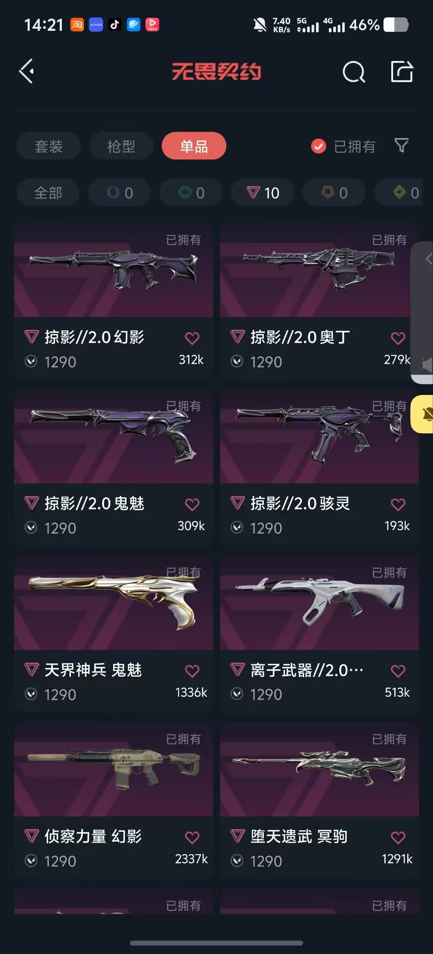This screenshot has height=954, width=433.
Task: Filter by green diamond tier icon
Action: click(191, 193)
